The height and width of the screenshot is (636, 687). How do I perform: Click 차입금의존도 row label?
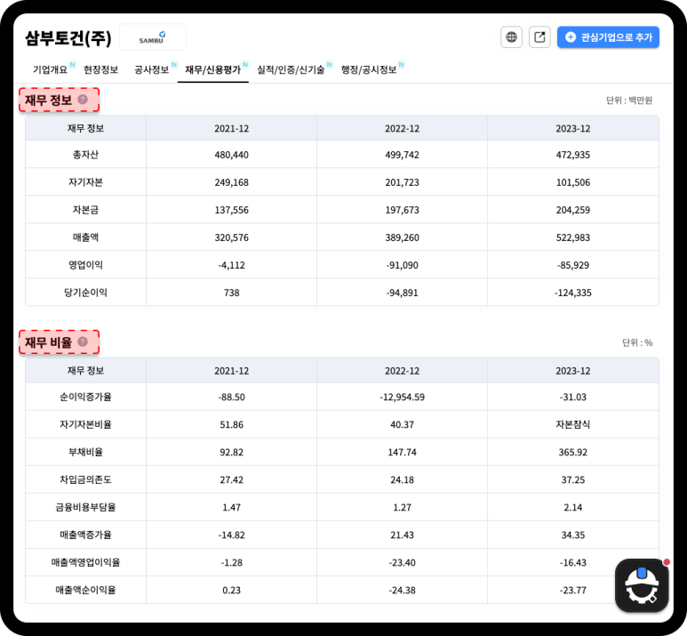(85, 479)
